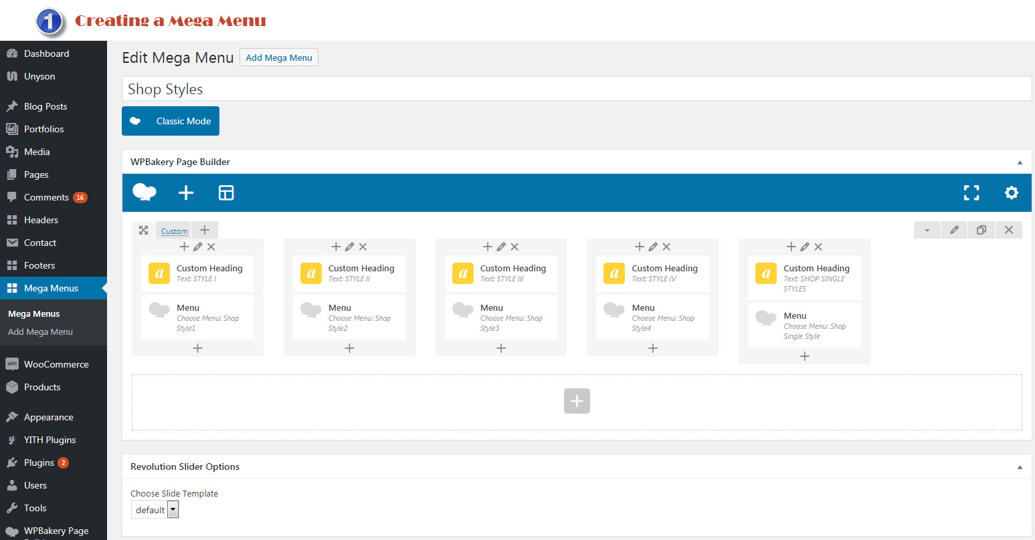This screenshot has height=540, width=1035.
Task: Select the templates icon in WPBakery toolbar
Action: [225, 192]
